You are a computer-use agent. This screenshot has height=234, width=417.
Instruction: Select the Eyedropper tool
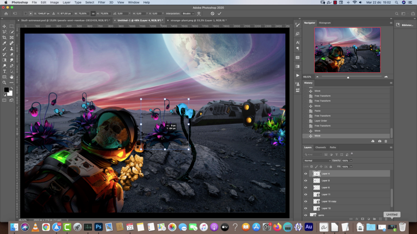click(4, 43)
